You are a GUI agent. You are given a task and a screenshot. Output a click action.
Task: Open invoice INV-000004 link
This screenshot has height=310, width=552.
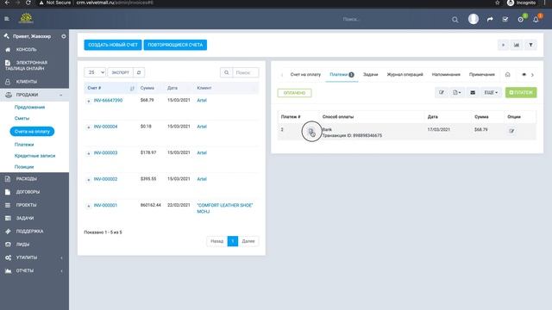coord(105,127)
